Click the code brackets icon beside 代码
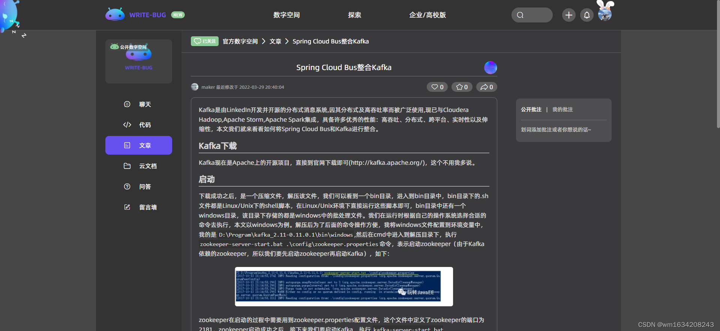 [x=127, y=125]
